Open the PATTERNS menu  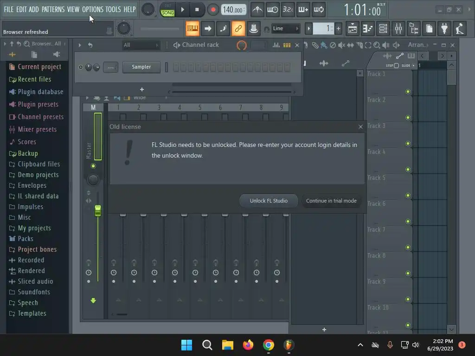(53, 9)
